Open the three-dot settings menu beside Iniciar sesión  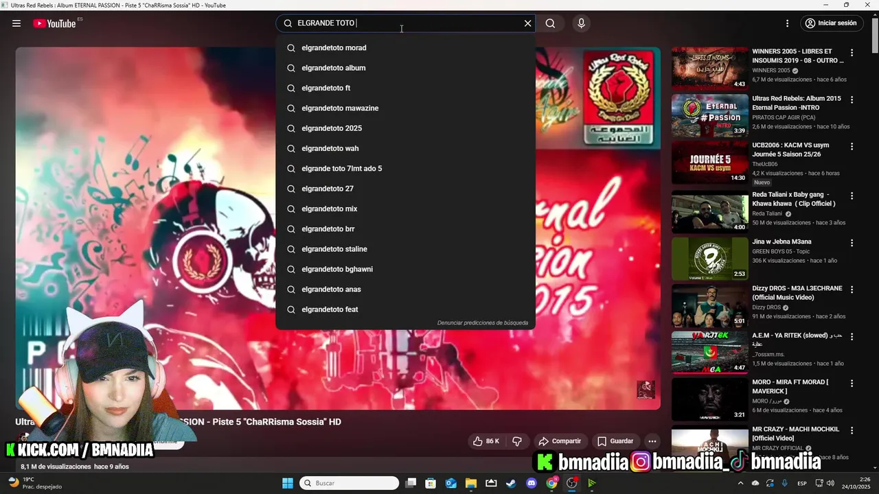point(787,23)
